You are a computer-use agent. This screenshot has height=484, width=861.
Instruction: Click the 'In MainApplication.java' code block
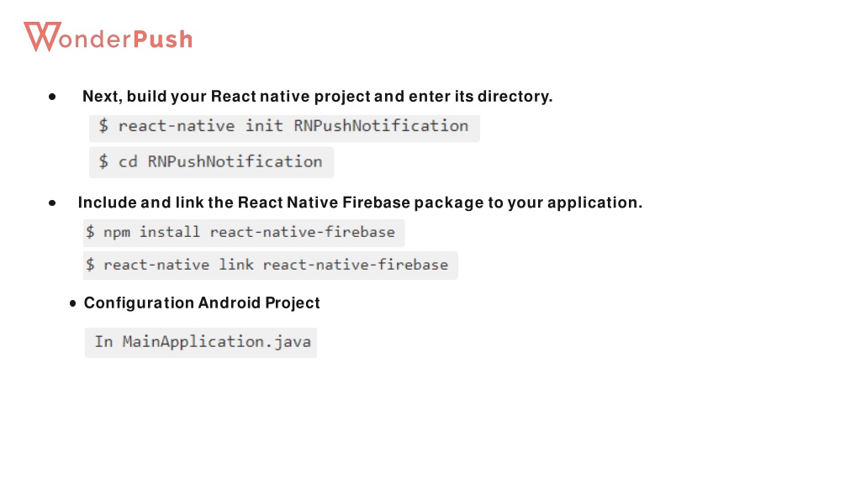click(x=201, y=343)
